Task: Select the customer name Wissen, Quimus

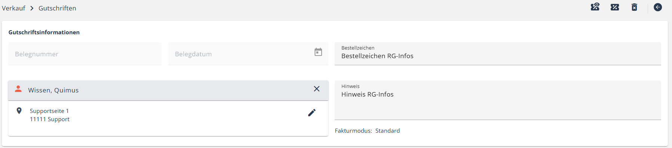Action: pos(53,90)
